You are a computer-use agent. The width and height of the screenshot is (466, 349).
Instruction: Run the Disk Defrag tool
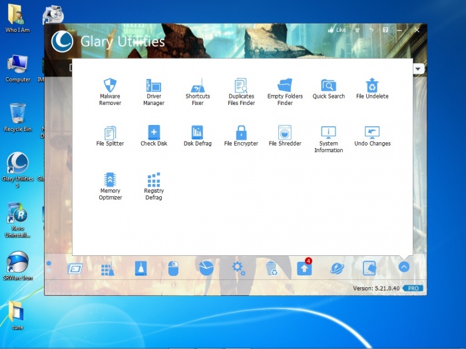coord(198,133)
